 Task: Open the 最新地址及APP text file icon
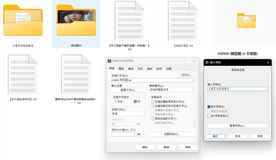pos(76,74)
